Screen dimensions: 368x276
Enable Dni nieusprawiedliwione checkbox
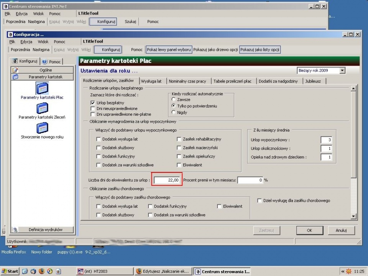click(x=93, y=108)
